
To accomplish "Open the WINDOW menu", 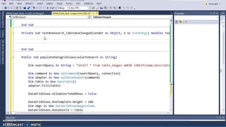I will [88, 4].
